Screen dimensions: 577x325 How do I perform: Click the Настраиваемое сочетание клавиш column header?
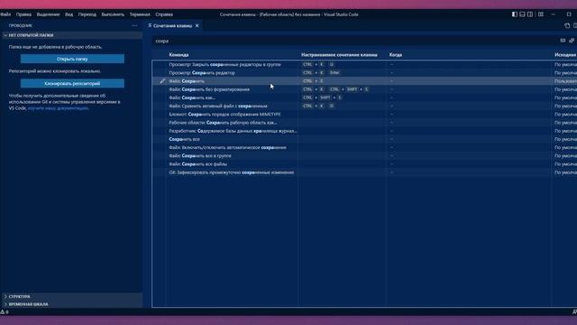339,55
